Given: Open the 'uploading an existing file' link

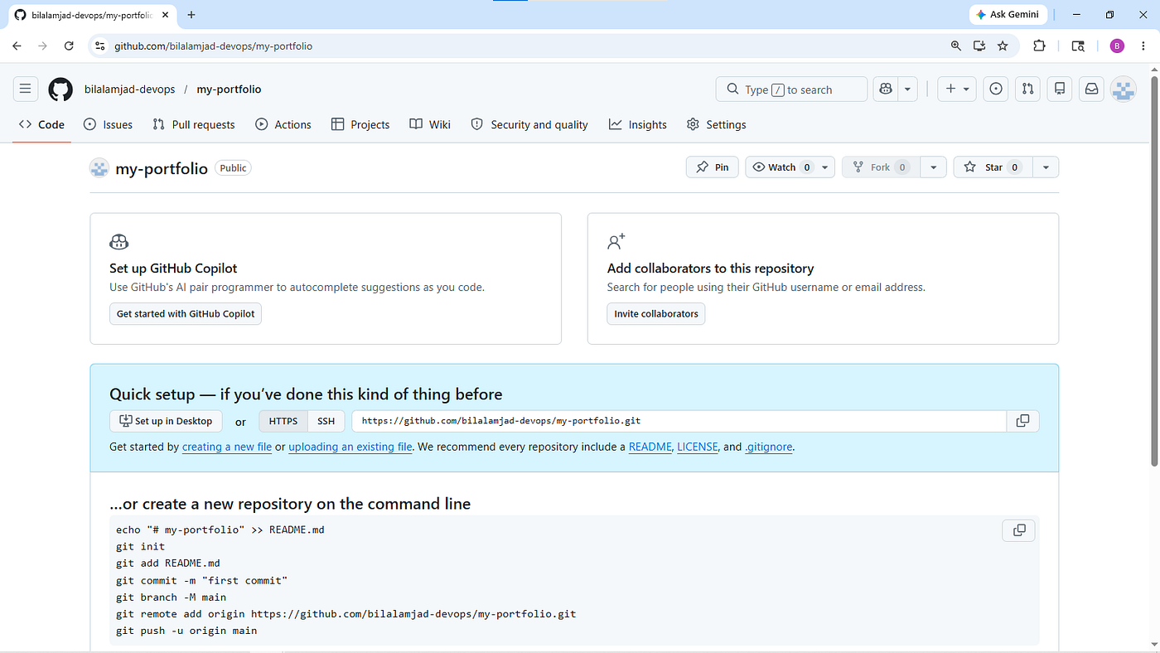Looking at the screenshot, I should 350,447.
